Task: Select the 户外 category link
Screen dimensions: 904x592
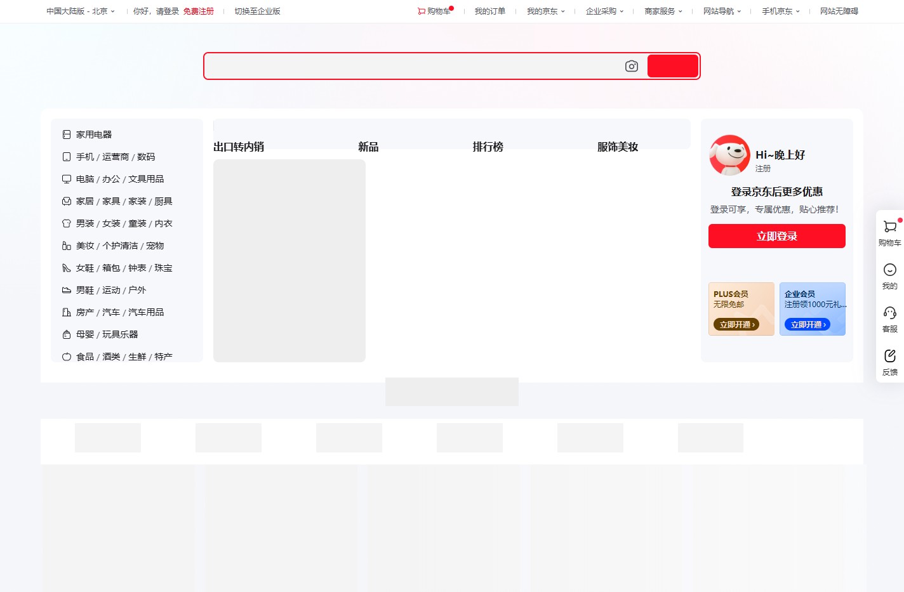Action: pos(137,290)
